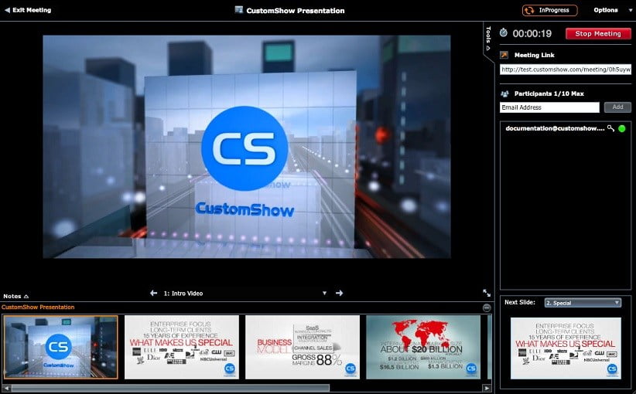The image size is (636, 394).
Task: Click the Participants 1/10 Max label
Action: click(x=549, y=93)
